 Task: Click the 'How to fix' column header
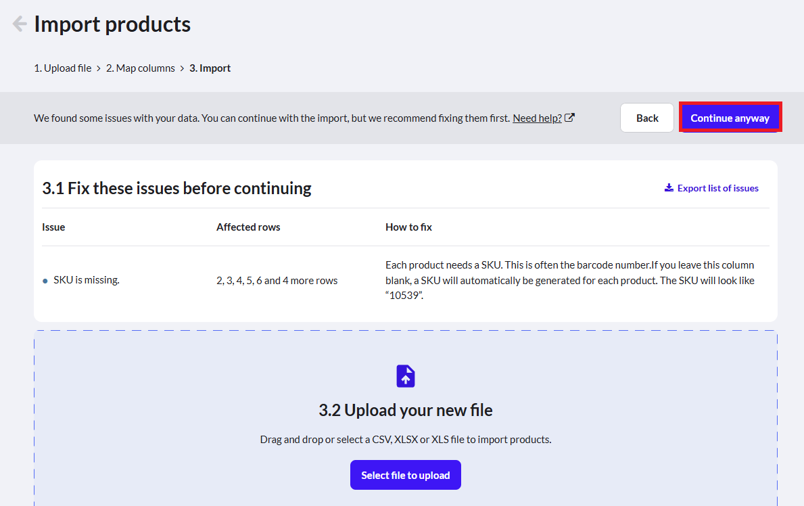point(408,227)
